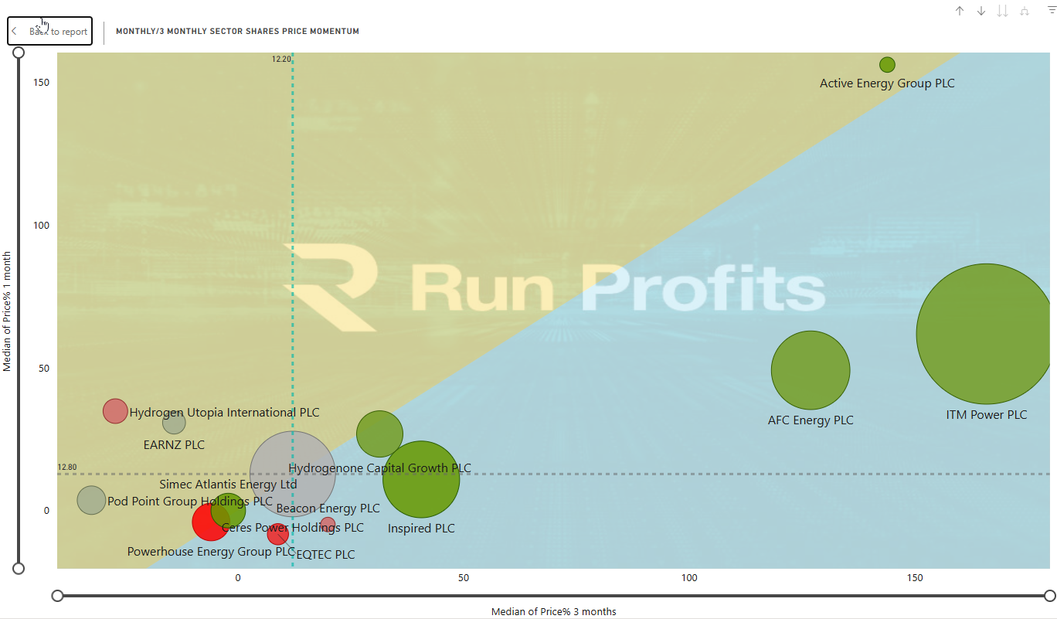Image resolution: width=1057 pixels, height=619 pixels.
Task: Click the 'Active Energy Group PLC' label
Action: [887, 83]
